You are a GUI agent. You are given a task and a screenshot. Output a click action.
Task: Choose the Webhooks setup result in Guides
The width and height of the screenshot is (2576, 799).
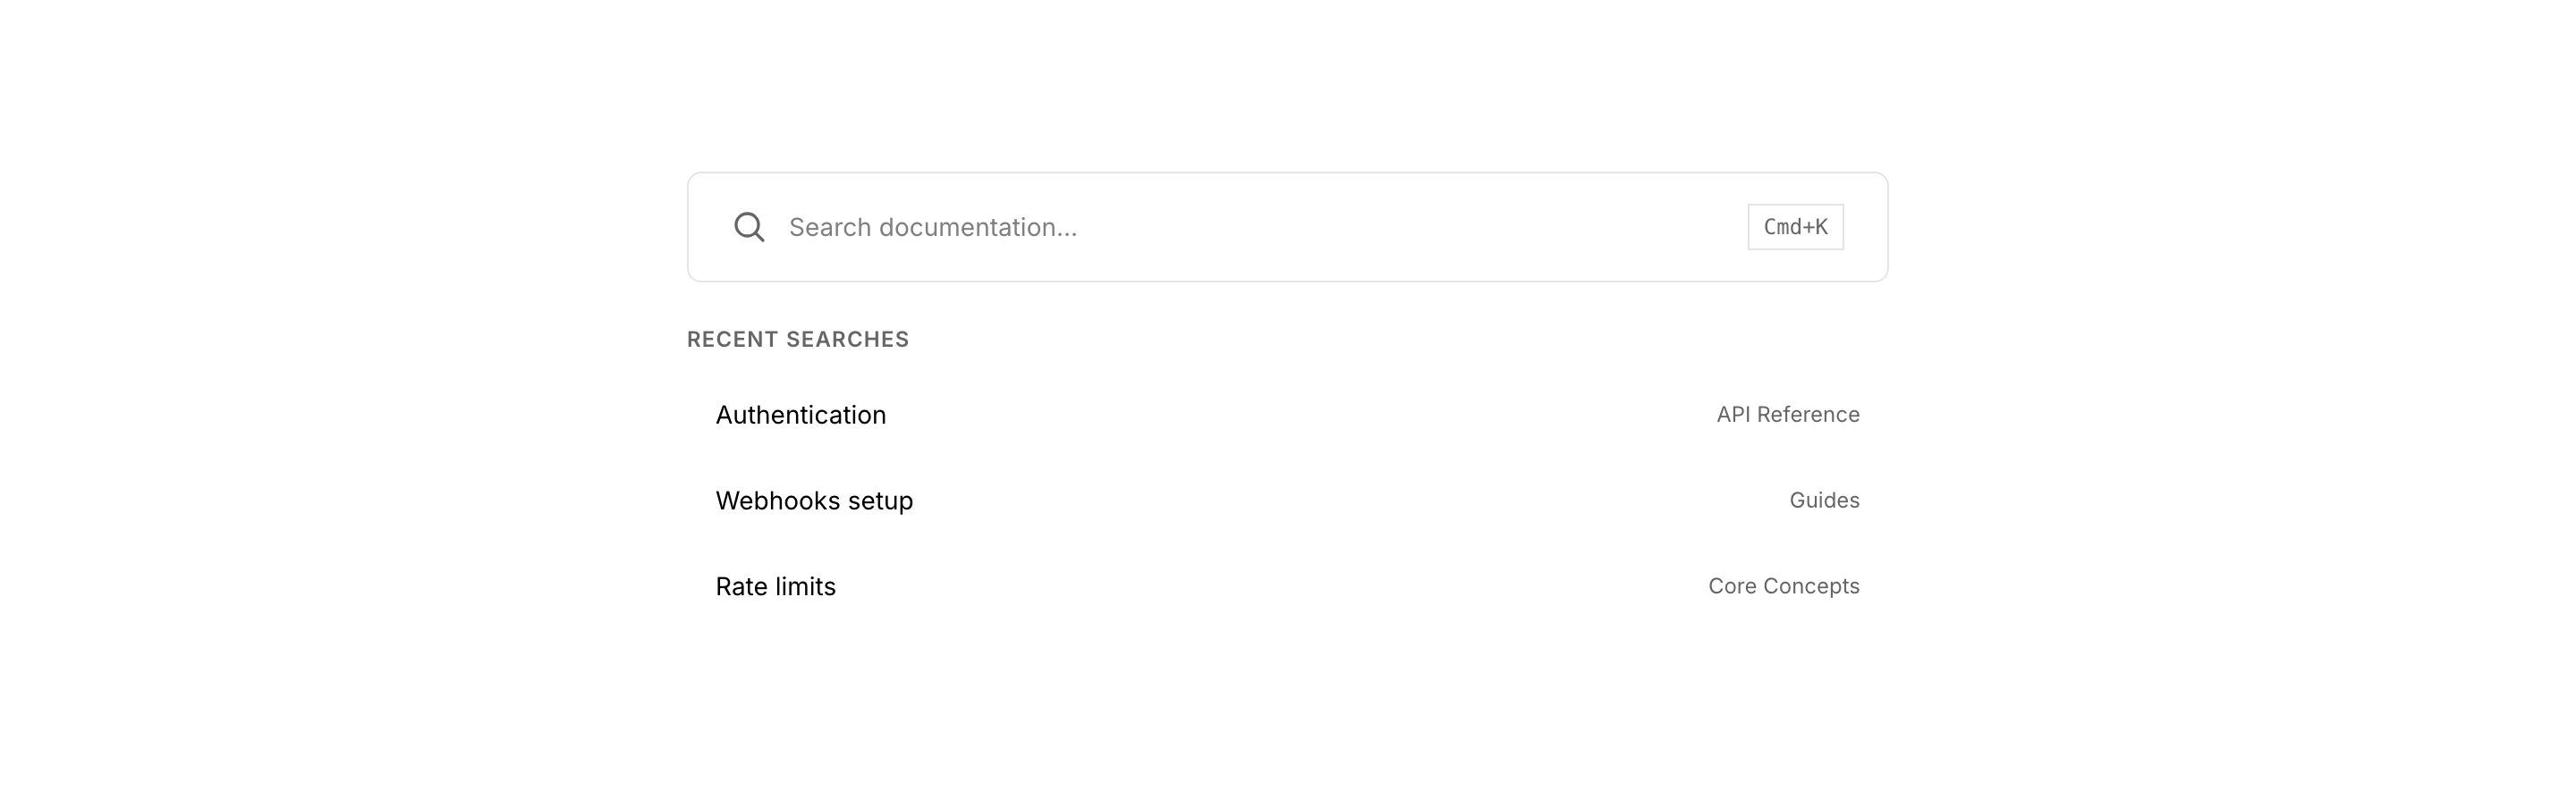[x=1286, y=501]
